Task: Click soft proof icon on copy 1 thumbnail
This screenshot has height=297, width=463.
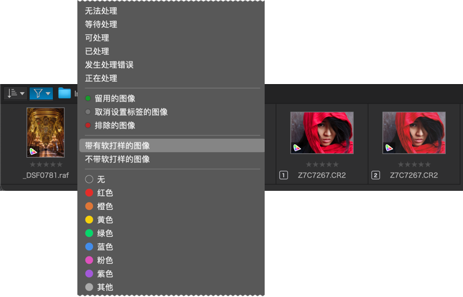Action: [x=297, y=148]
